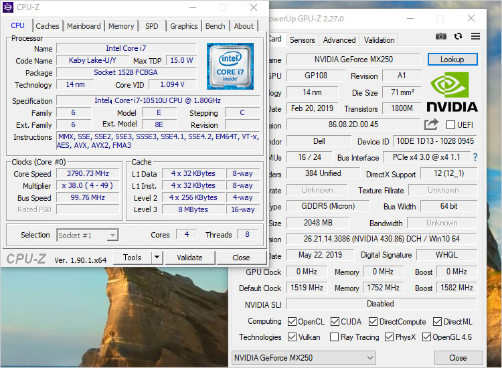Screen dimensions: 502x368
Task: Click the Default Clock 1519 MHz value
Action: coord(307,288)
